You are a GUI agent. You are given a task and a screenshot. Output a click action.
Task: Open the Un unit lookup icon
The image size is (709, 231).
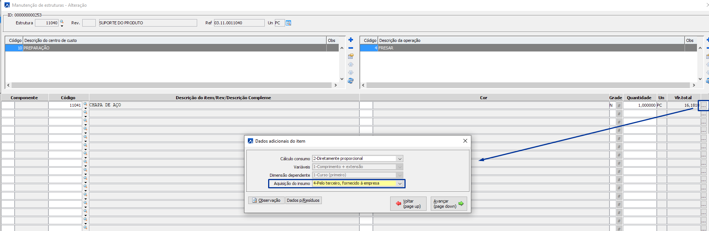[288, 23]
